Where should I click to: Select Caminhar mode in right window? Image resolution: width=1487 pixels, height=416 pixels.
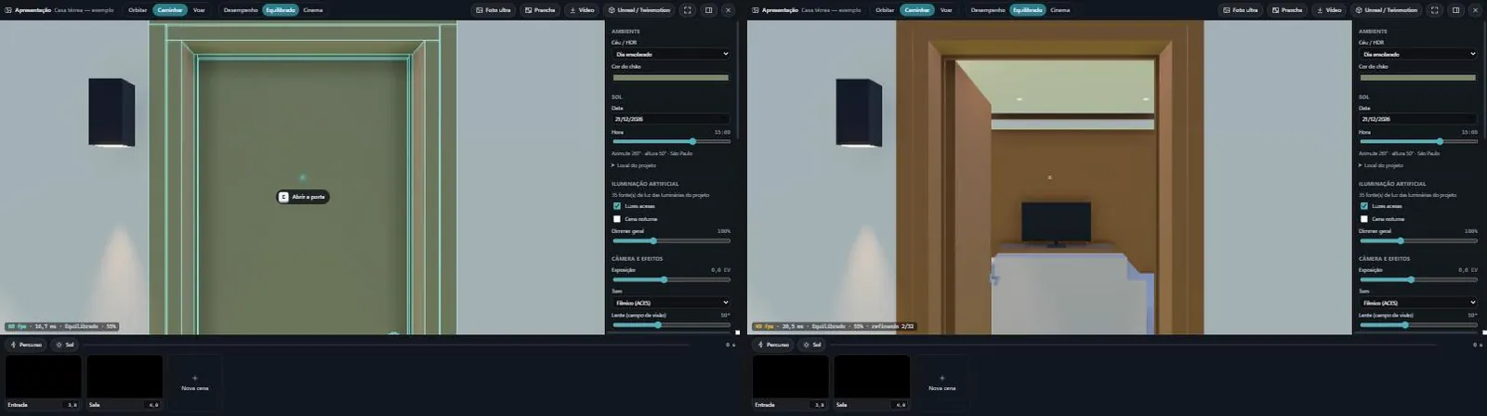coord(917,10)
